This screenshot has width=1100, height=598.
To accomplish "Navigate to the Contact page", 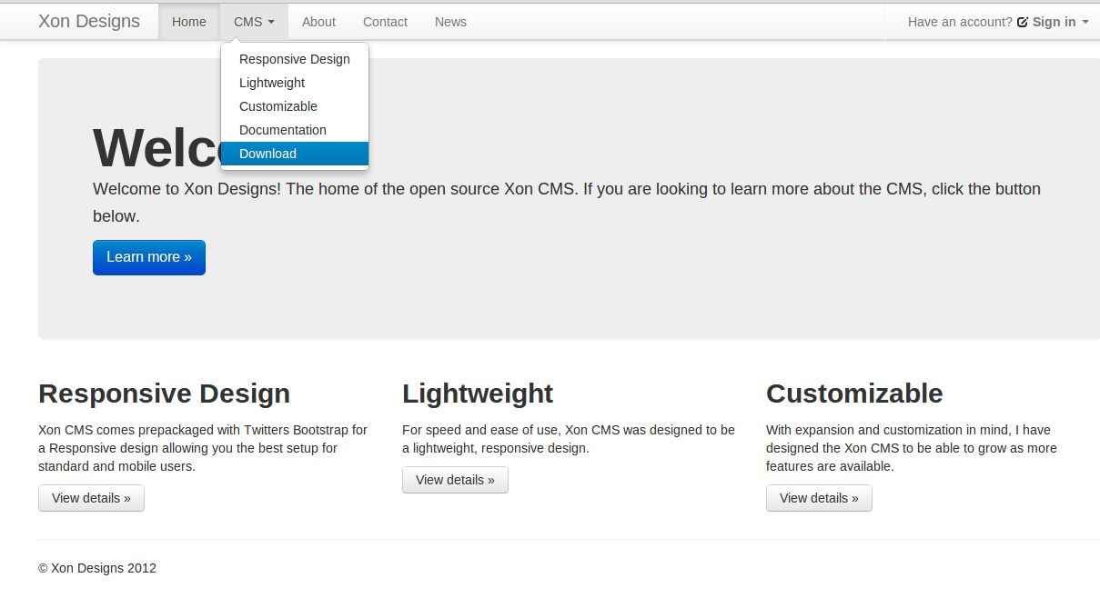I will (384, 21).
